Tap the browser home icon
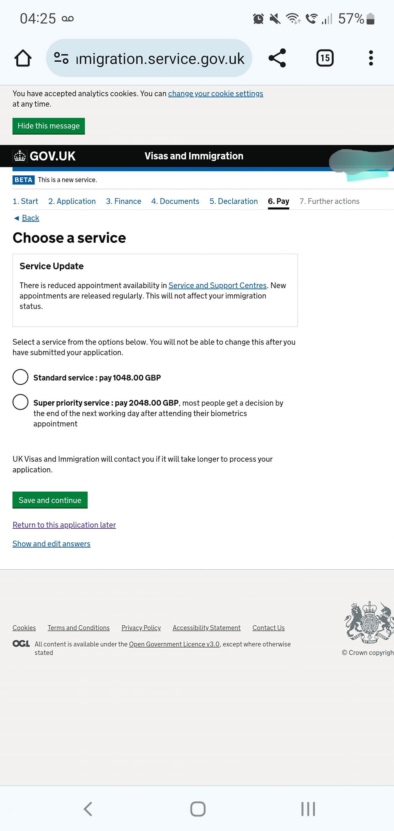The width and height of the screenshot is (394, 831). [x=23, y=58]
